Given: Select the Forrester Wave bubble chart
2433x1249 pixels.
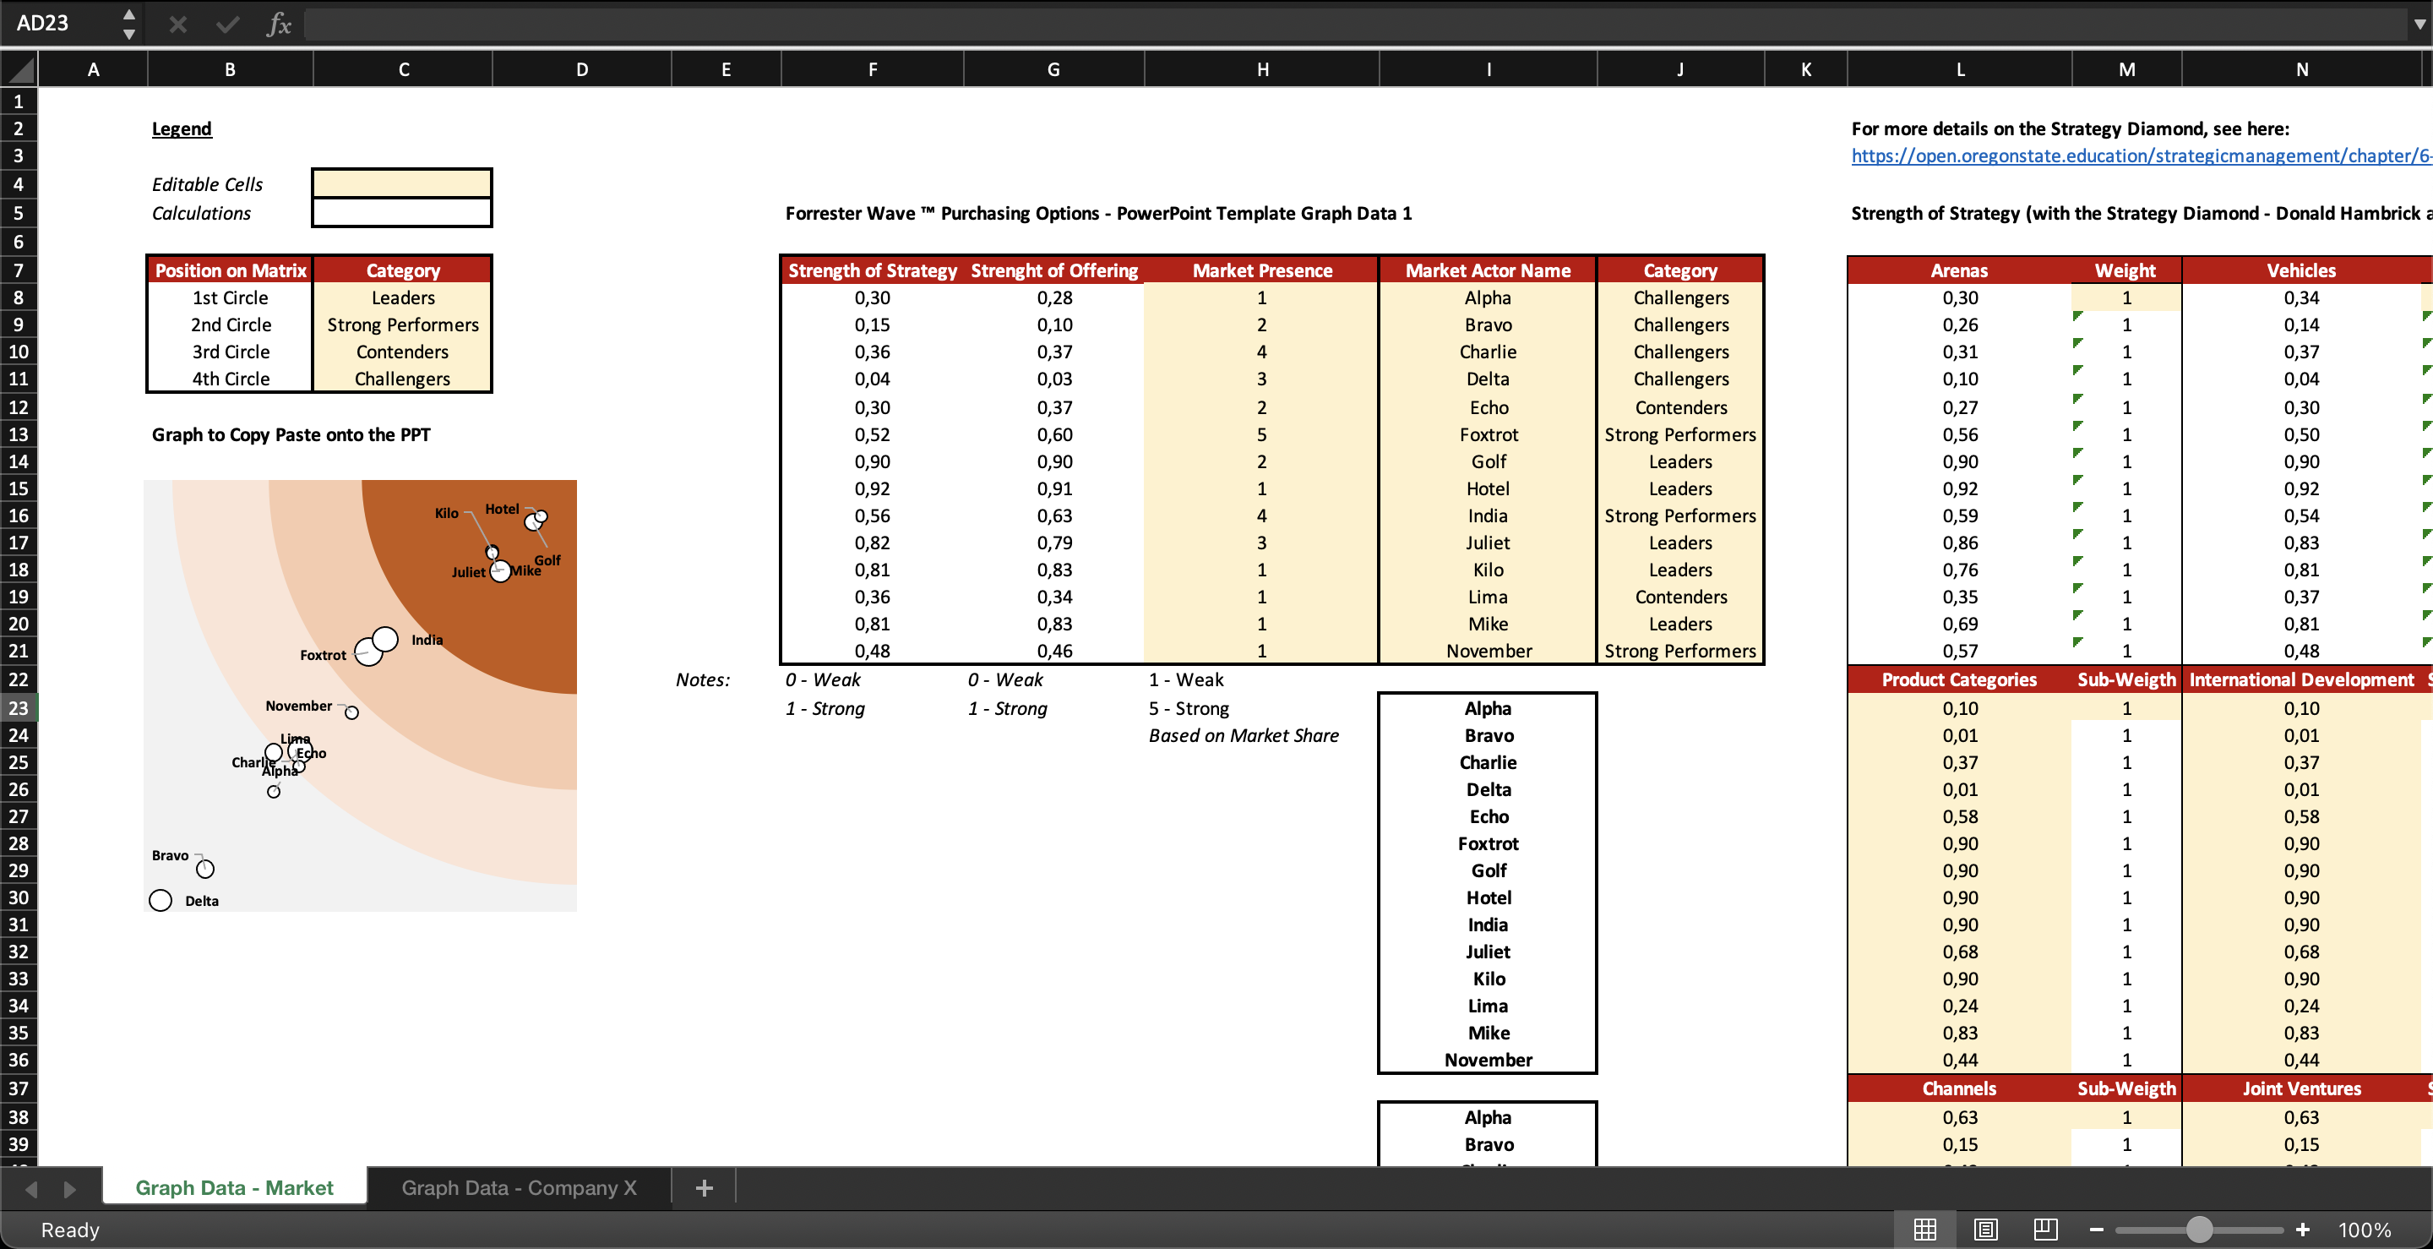Looking at the screenshot, I should tap(360, 695).
